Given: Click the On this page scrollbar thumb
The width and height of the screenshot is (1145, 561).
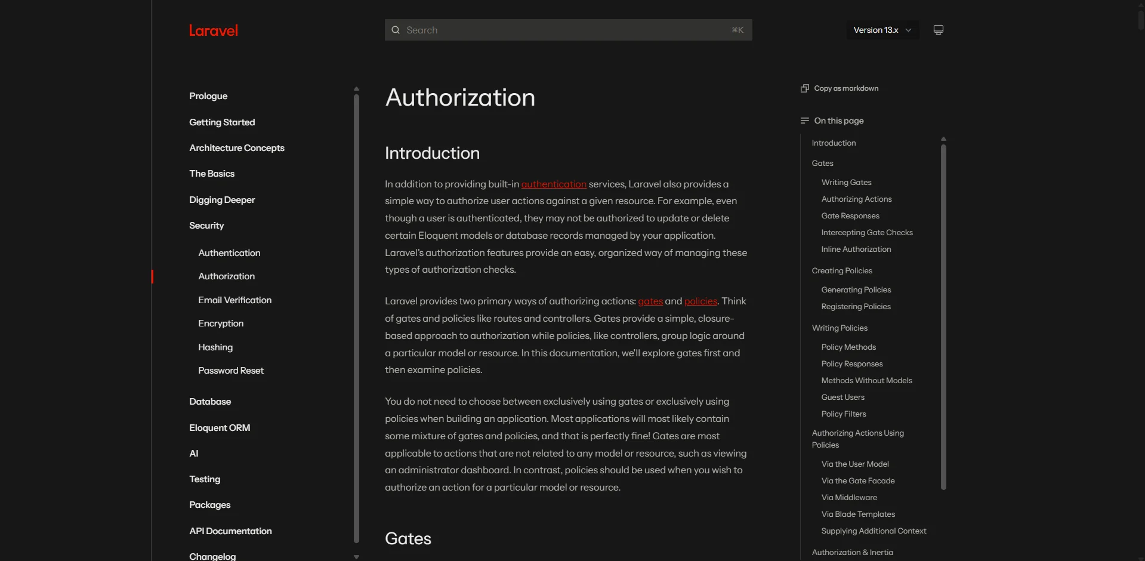Looking at the screenshot, I should [x=943, y=317].
